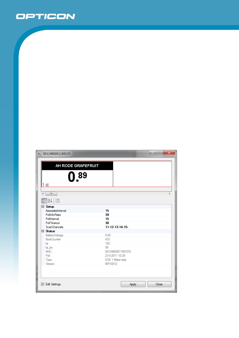Collapse the Status category
The width and height of the screenshot is (239, 338).
43,231
